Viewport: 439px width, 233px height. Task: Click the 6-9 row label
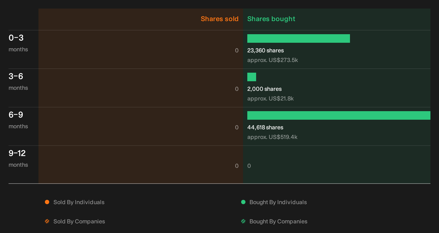click(x=16, y=115)
